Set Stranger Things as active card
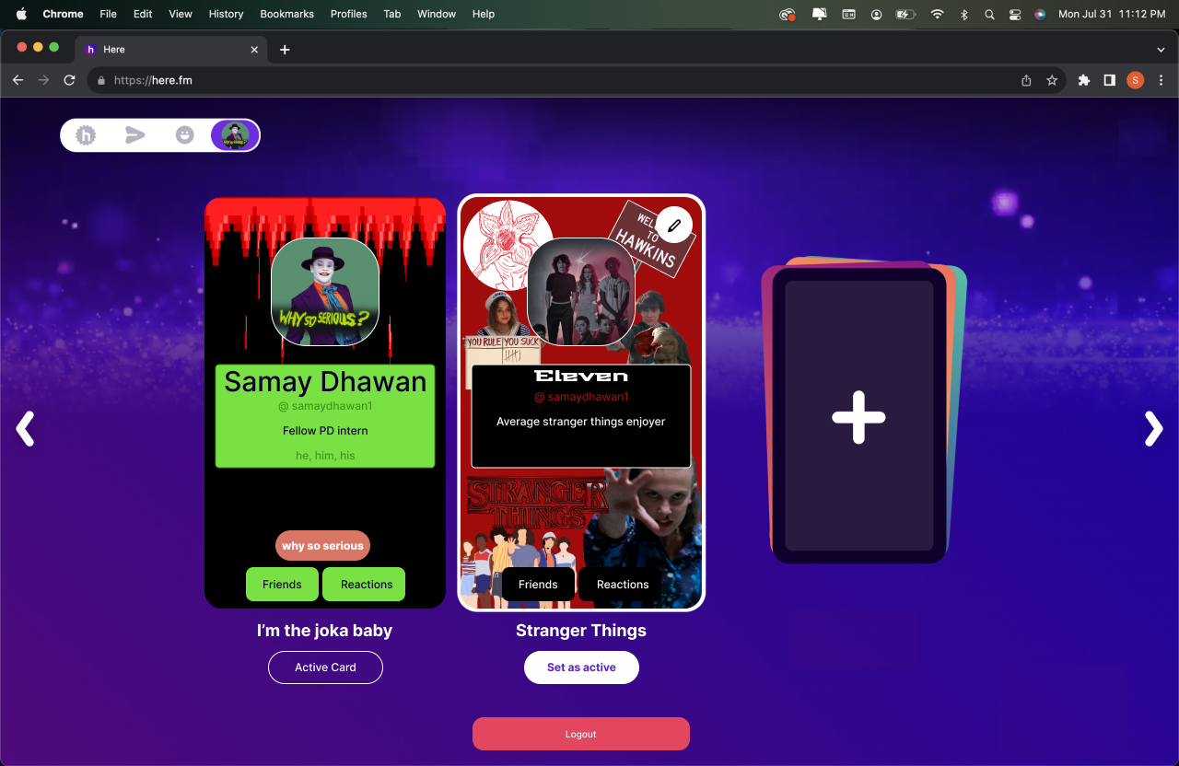1179x766 pixels. pos(581,667)
